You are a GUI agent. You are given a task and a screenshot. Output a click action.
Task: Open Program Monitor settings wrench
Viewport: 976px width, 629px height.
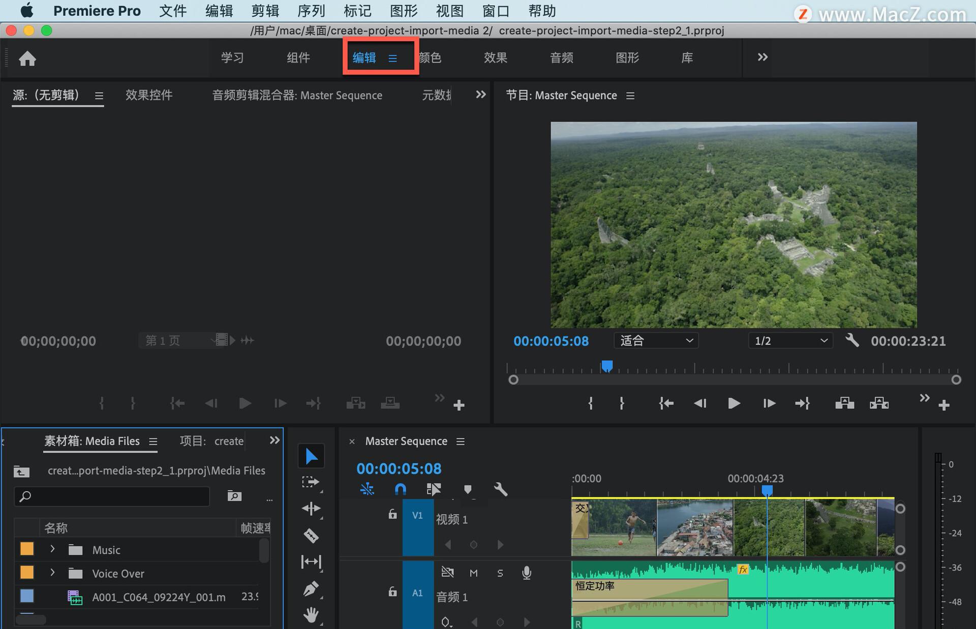point(852,340)
